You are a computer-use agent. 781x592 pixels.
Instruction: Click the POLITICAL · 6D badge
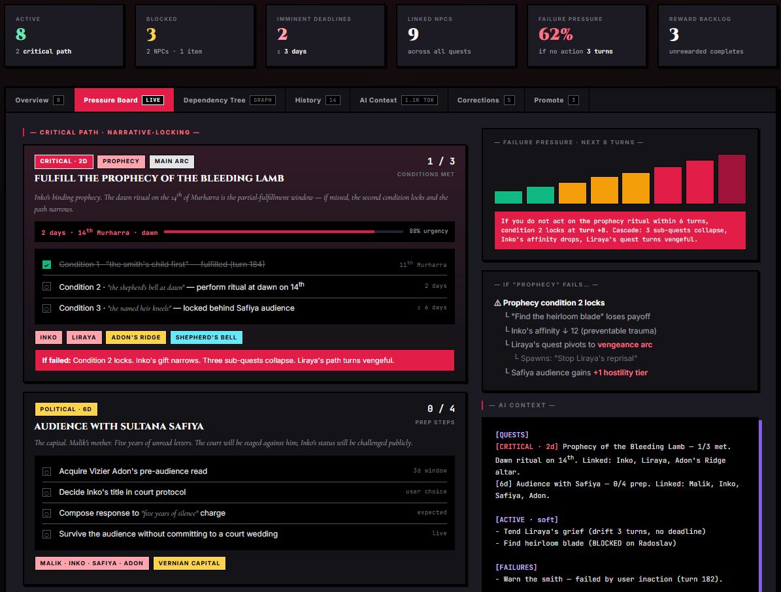[66, 409]
